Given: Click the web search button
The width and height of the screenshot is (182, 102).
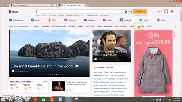Looking at the screenshot, I should (140, 12).
